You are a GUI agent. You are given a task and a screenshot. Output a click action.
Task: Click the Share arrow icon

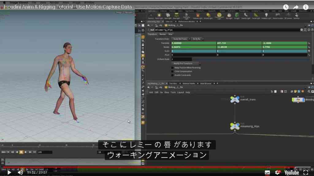click(x=296, y=7)
